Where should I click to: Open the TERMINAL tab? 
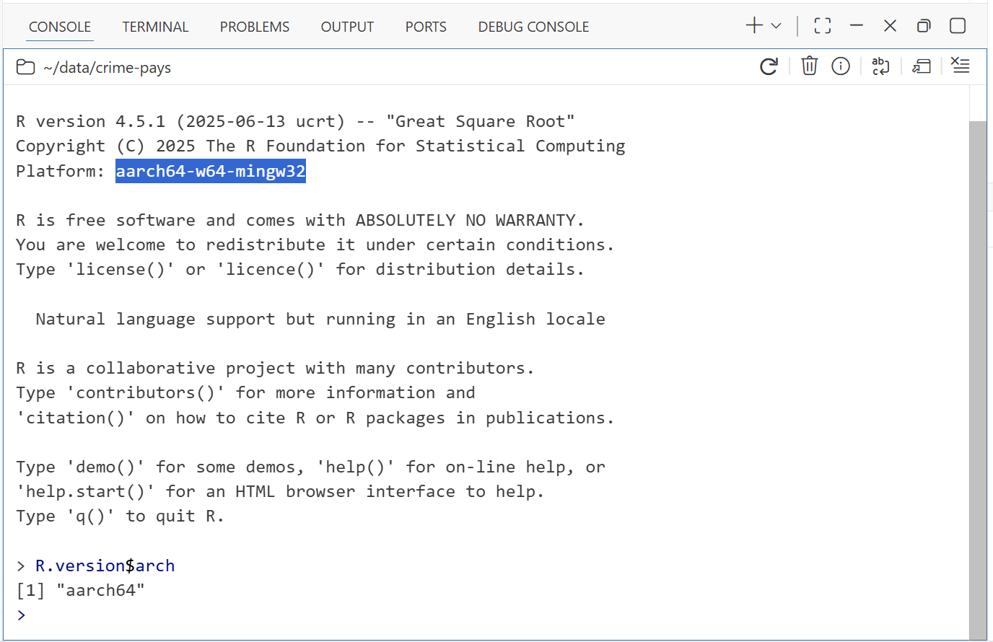(x=155, y=27)
